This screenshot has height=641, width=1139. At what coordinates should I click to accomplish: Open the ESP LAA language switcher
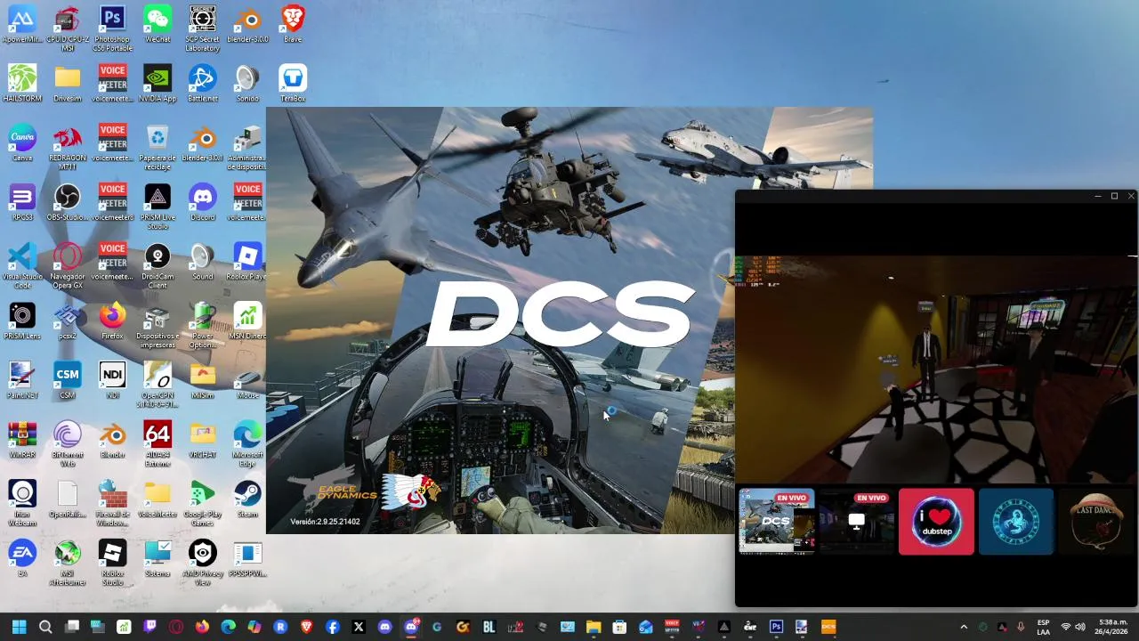(1043, 627)
